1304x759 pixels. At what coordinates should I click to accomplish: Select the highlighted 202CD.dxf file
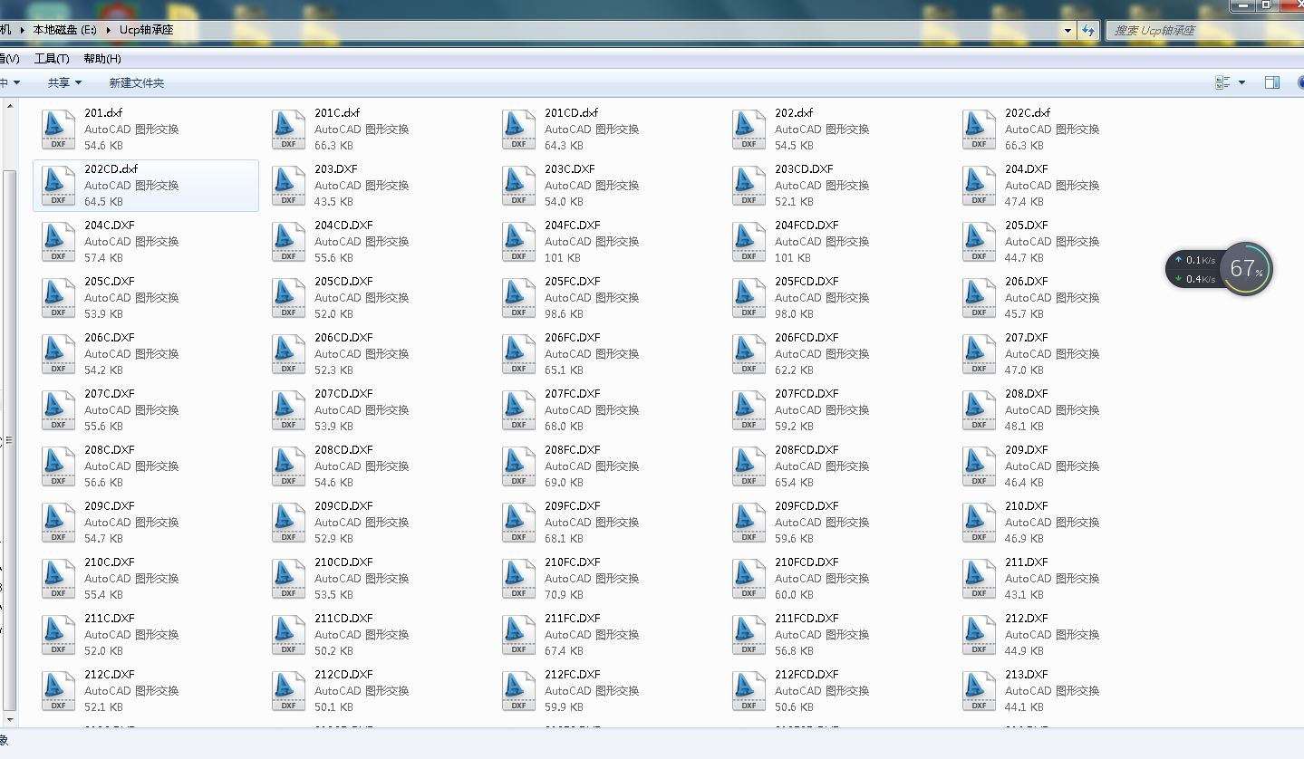click(x=146, y=186)
